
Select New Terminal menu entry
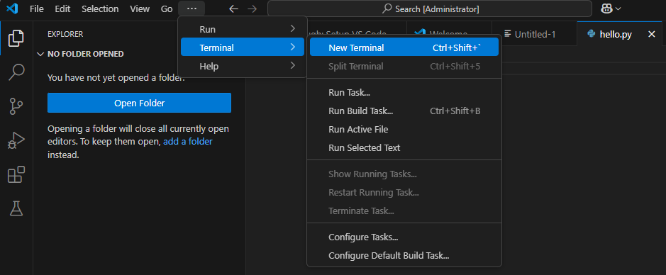point(404,48)
